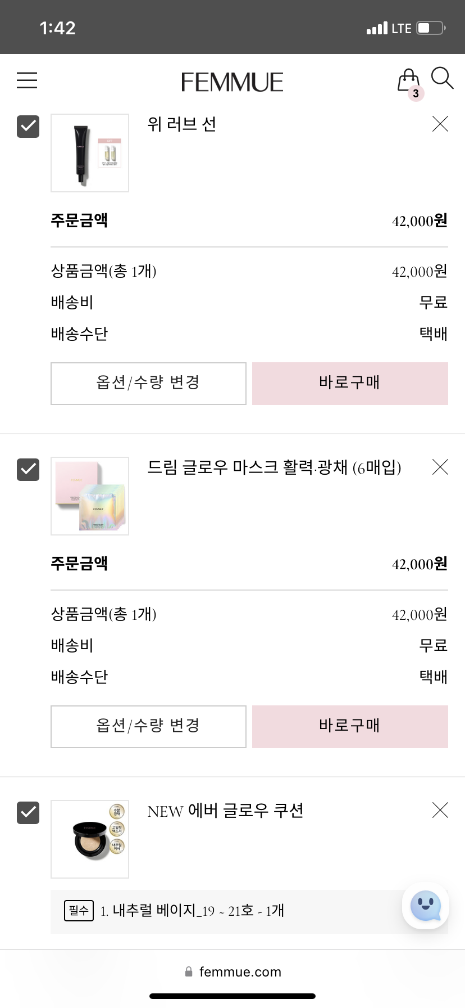This screenshot has width=465, height=1008.
Task: Tap the femmue.com address bar
Action: coord(233,972)
